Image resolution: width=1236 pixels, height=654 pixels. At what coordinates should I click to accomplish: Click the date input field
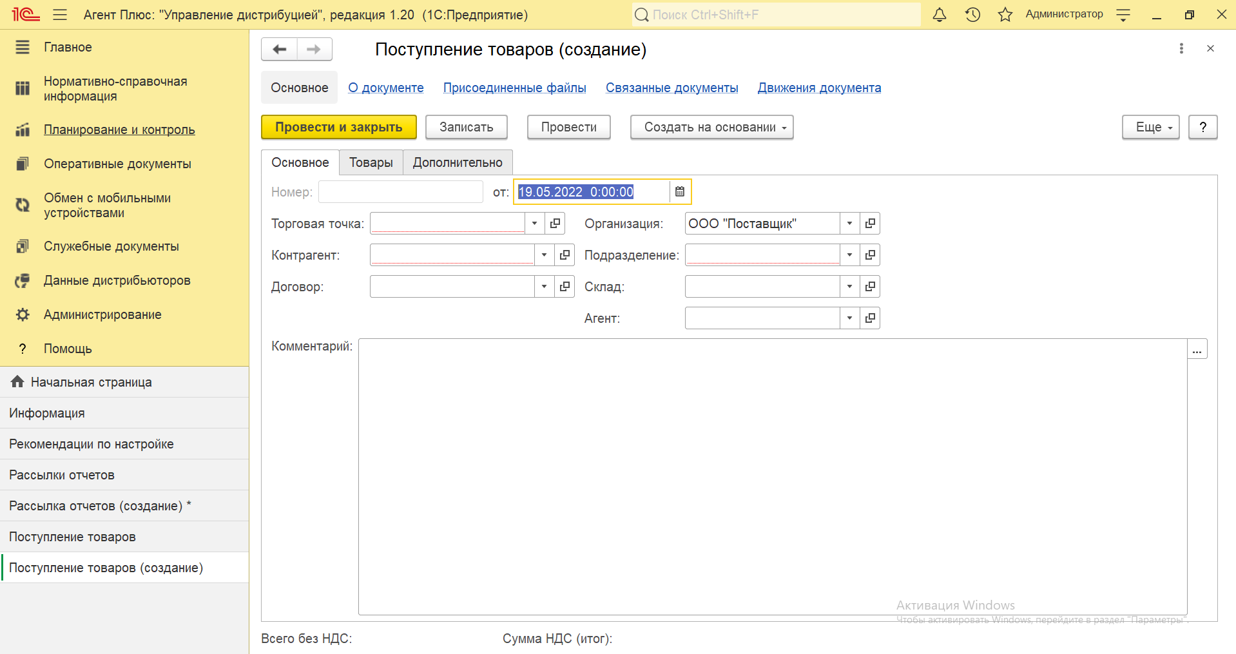(592, 191)
